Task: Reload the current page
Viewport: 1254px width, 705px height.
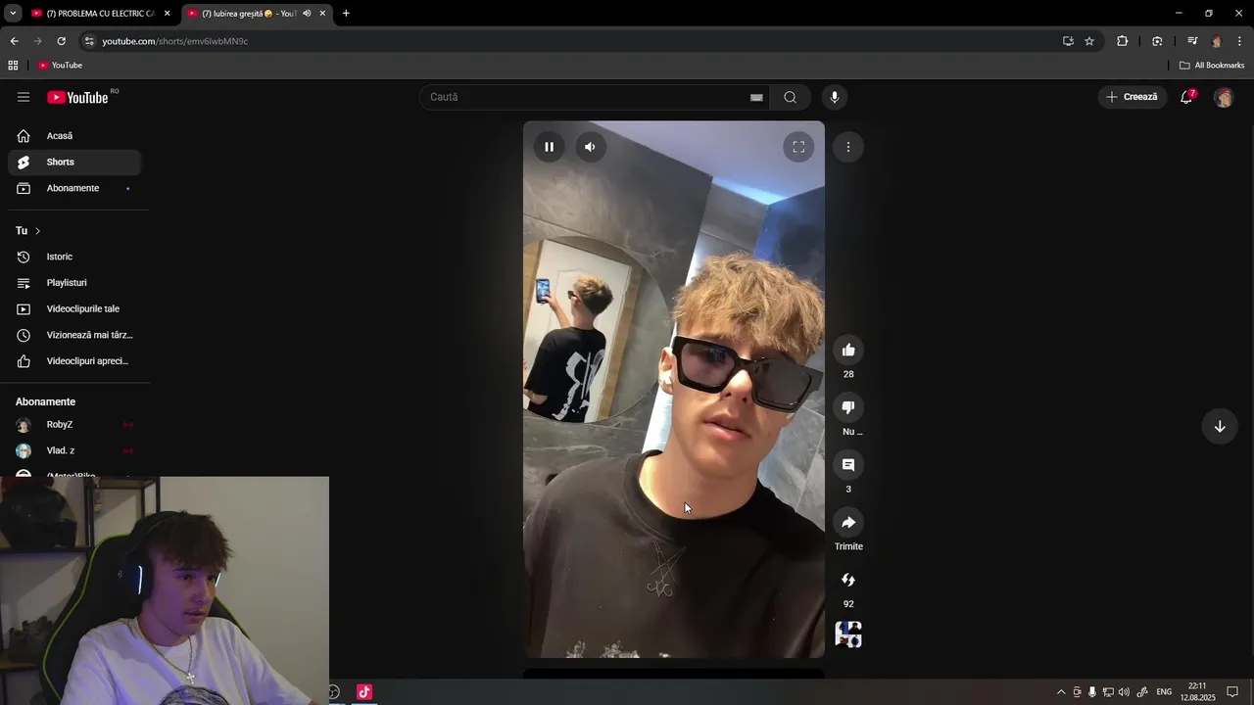Action: click(61, 41)
